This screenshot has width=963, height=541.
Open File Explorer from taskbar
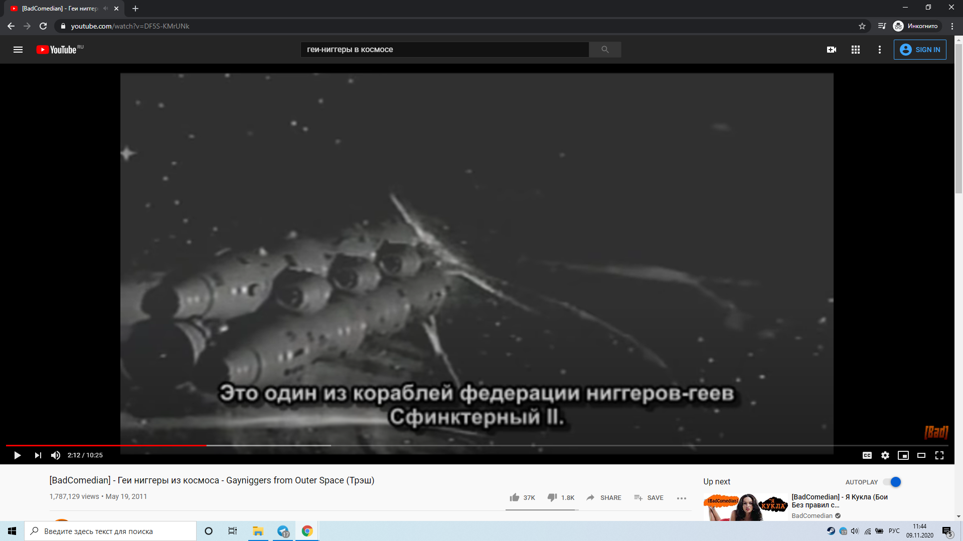click(x=258, y=531)
